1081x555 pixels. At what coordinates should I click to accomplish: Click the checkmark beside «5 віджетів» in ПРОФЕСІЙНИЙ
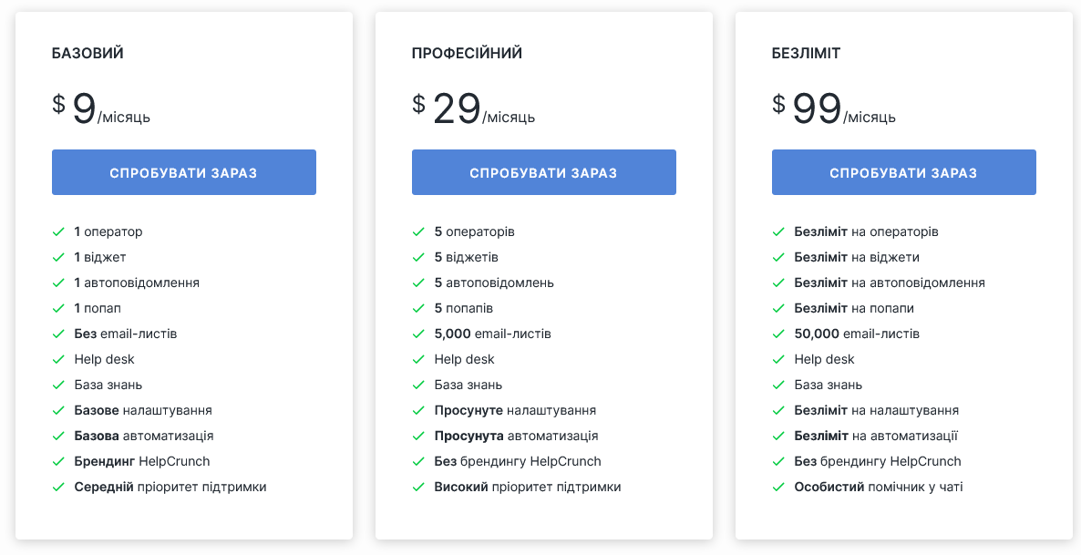[x=417, y=257]
